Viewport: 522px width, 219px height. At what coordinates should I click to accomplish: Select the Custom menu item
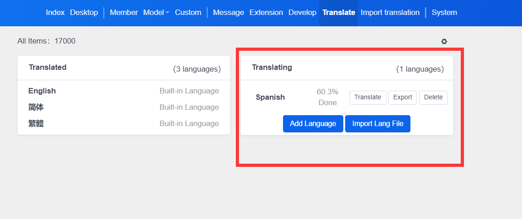pyautogui.click(x=188, y=13)
